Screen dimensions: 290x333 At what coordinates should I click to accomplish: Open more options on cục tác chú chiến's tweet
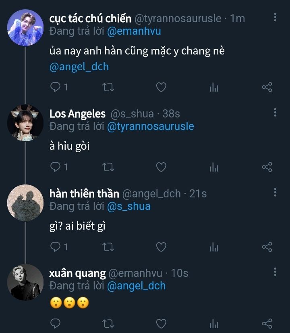(275, 17)
